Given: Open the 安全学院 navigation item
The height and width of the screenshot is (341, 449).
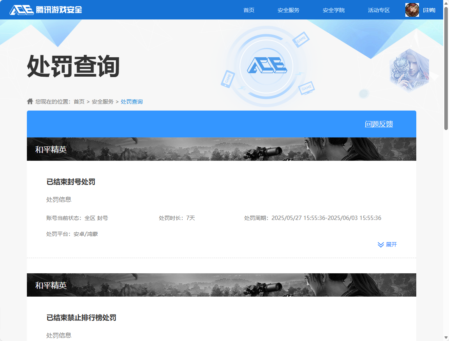Looking at the screenshot, I should (334, 10).
